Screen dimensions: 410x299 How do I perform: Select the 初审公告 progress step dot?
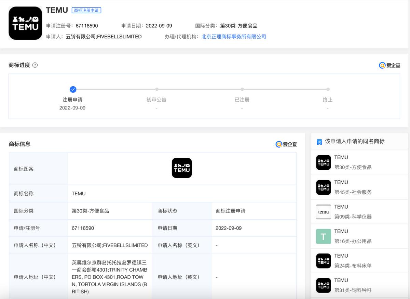tap(156, 90)
